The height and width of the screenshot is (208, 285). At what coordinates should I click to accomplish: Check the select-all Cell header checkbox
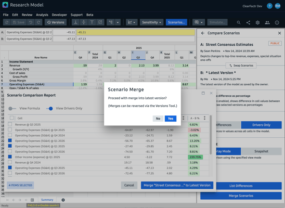[x=12, y=118]
